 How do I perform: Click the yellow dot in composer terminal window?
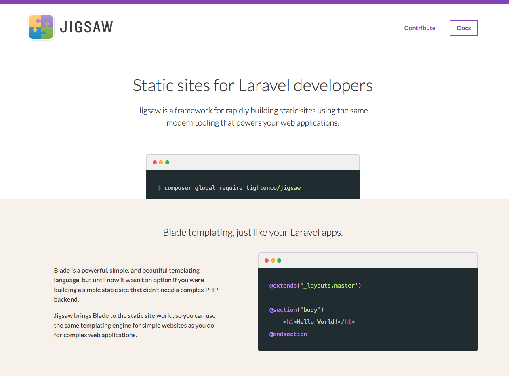point(161,162)
